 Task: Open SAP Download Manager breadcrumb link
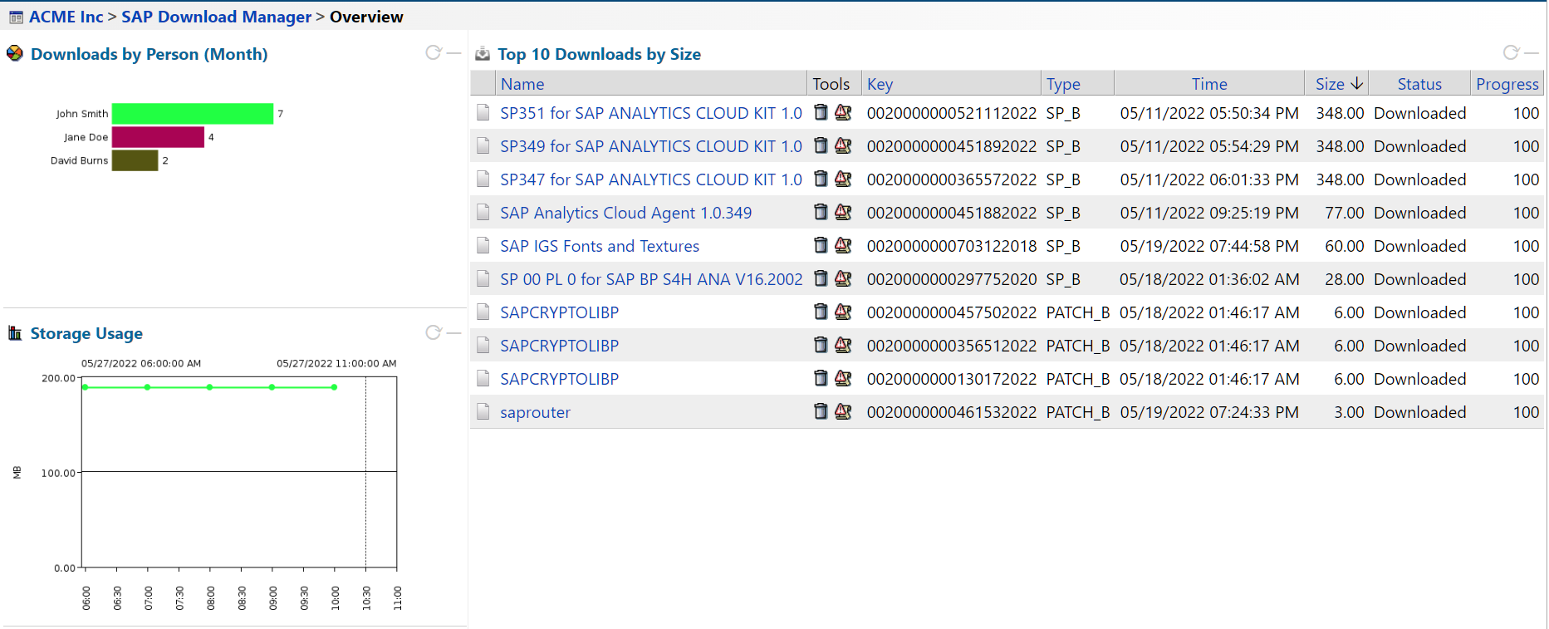pos(216,17)
